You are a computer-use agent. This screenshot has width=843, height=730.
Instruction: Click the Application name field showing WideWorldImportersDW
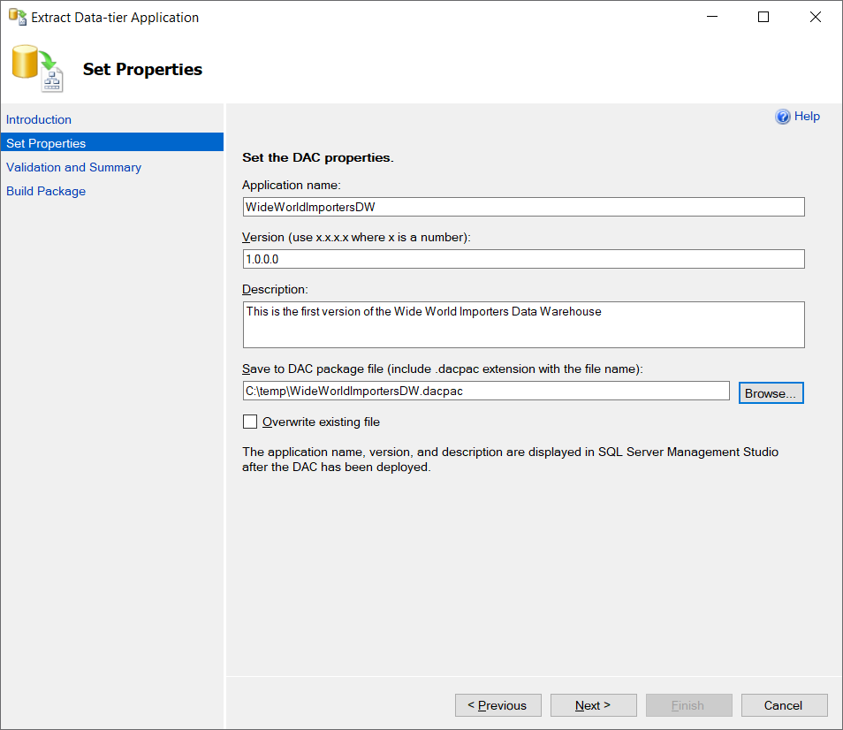[x=523, y=206]
